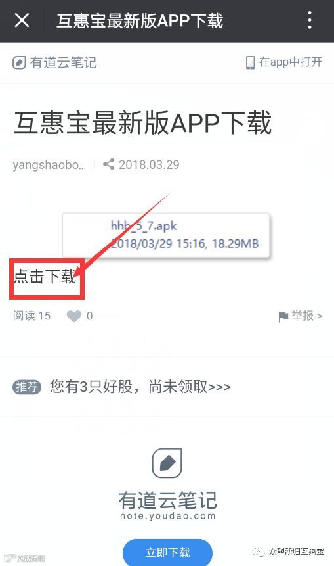
Task: Tap the page title in the top bar
Action: pos(140,20)
